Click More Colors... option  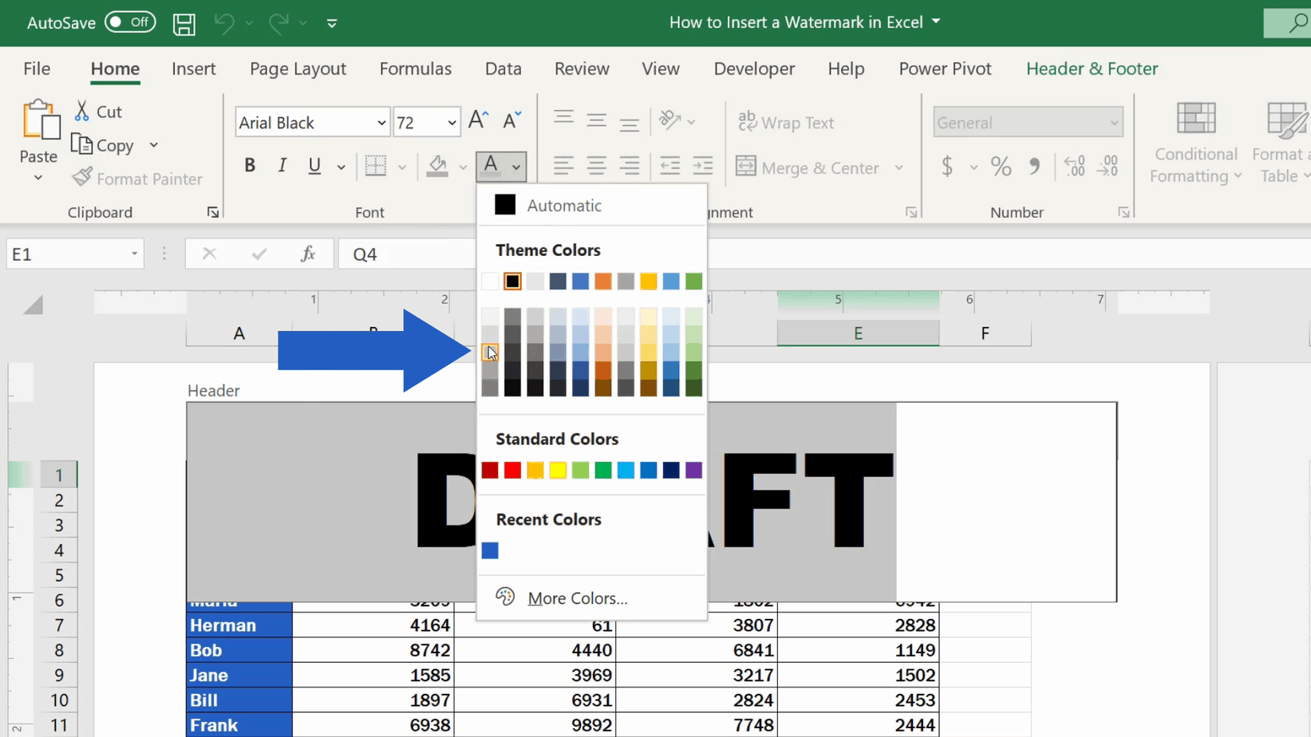pos(577,598)
